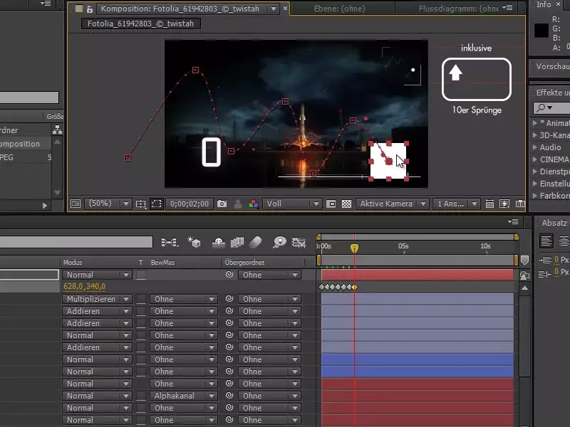Open composition mini-flowchart icon
Screen dimensions: 570x427
pyautogui.click(x=170, y=243)
